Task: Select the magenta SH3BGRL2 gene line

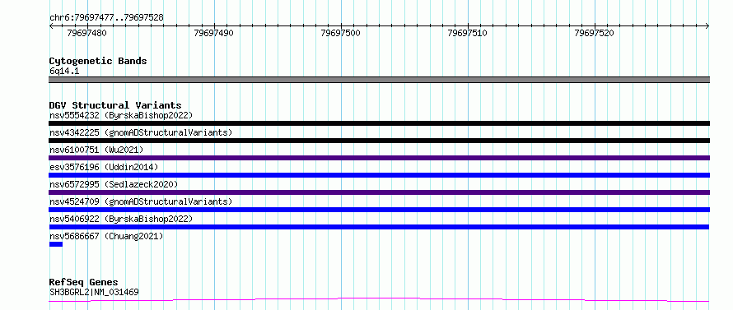Action: tap(379, 300)
